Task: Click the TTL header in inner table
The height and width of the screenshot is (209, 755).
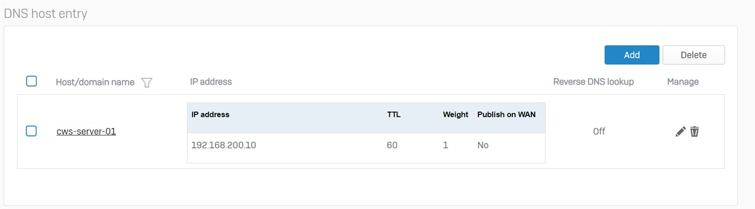Action: click(x=394, y=115)
